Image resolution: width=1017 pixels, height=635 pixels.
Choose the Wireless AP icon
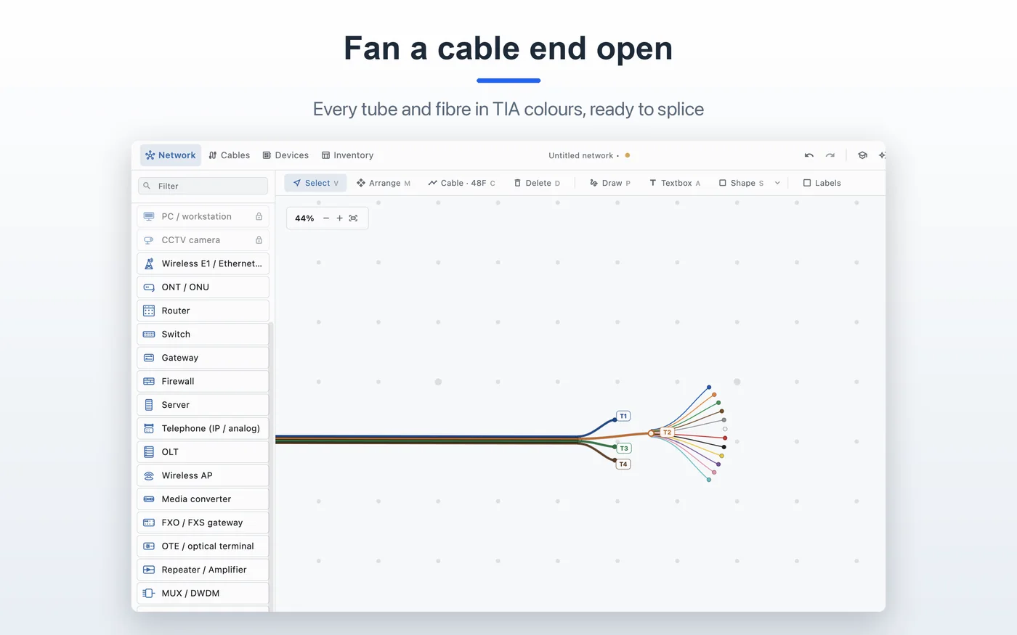pos(149,476)
